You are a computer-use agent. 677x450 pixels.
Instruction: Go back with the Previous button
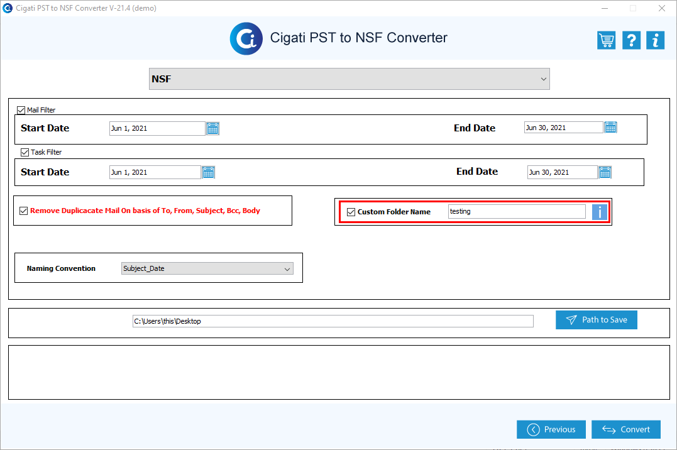[x=551, y=429]
